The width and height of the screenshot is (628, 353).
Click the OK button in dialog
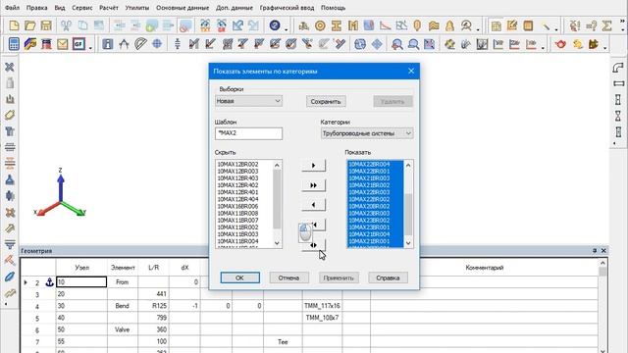[x=239, y=277]
